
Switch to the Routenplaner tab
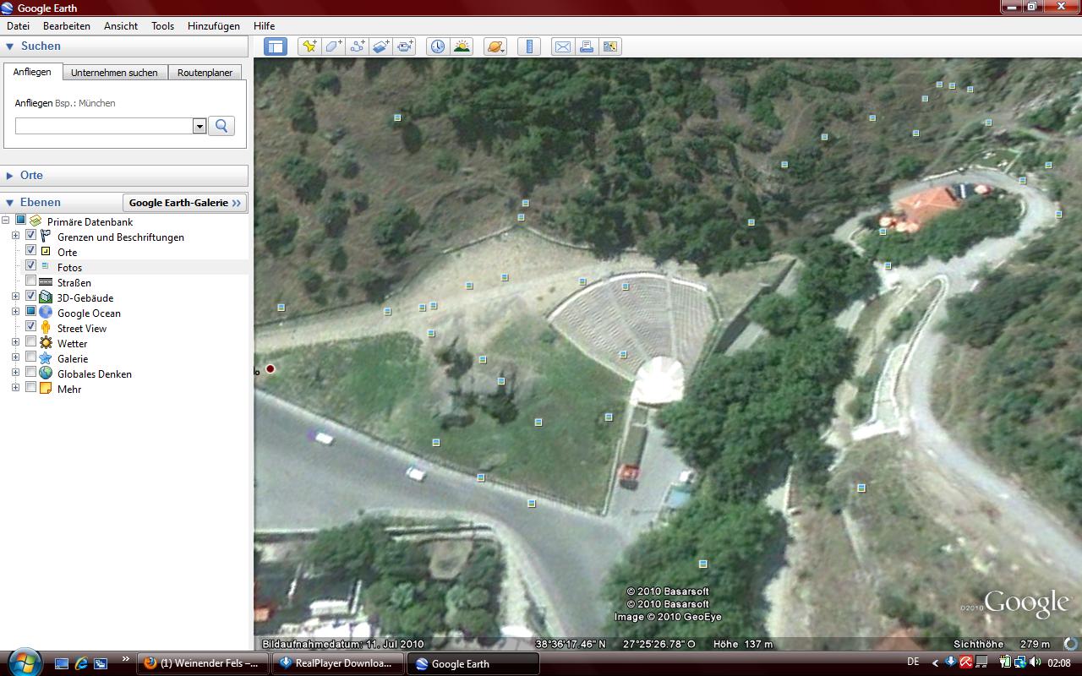(205, 73)
